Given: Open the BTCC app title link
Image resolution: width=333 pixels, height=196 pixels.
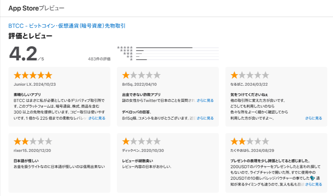Looking at the screenshot, I should 67,26.
